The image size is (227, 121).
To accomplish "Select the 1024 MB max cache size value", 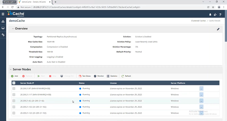I will (x=51, y=42).
